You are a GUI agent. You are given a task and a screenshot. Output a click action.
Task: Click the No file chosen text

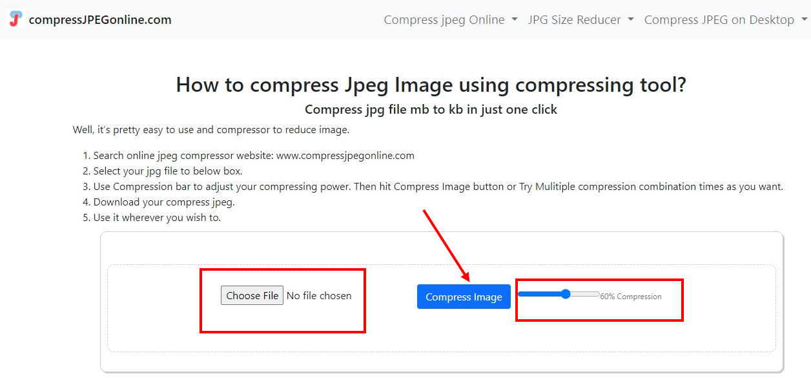(x=319, y=295)
